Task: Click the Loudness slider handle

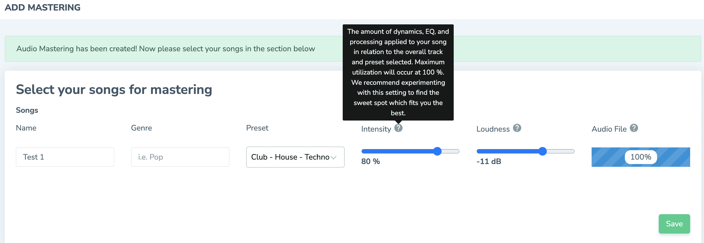Action: pos(542,151)
